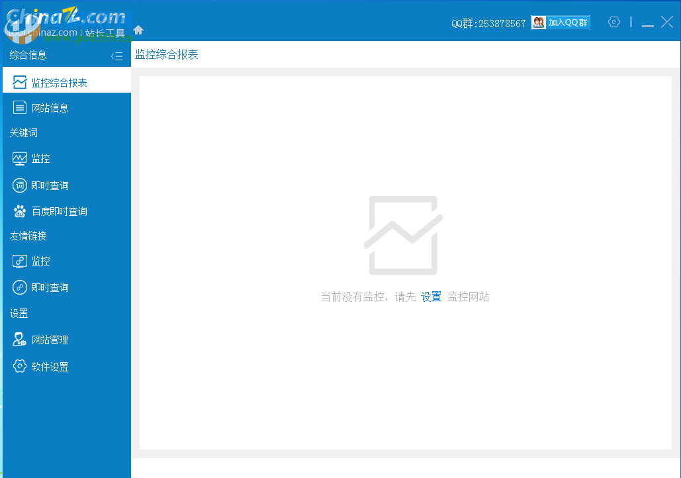681x478 pixels.
Task: Launch keyword 即时查询 instant query
Action: coord(50,185)
